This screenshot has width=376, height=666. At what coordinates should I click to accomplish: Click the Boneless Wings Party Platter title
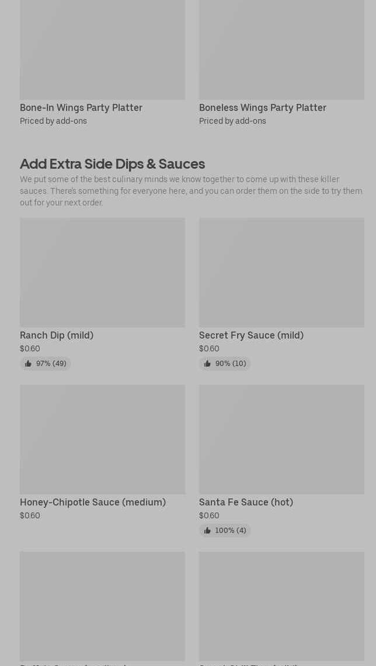pos(263,108)
